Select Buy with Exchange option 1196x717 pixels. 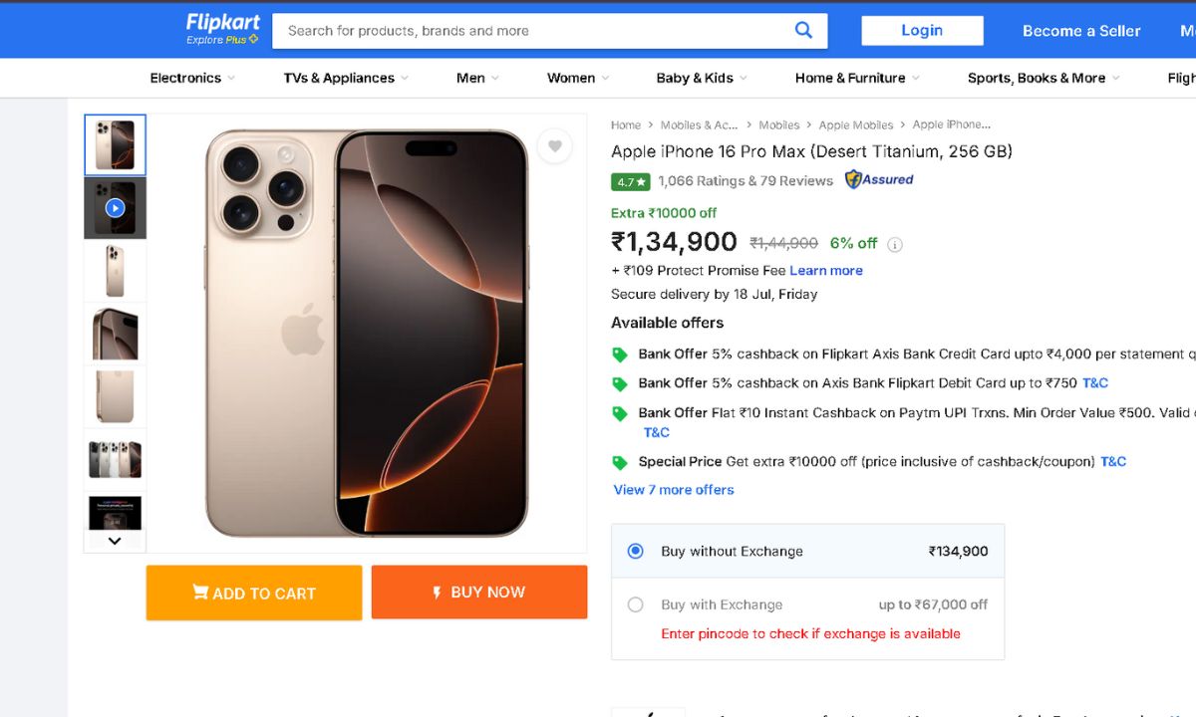636,604
